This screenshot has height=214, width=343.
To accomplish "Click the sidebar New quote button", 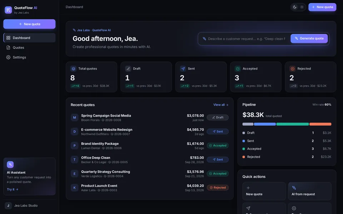I will tap(29, 24).
